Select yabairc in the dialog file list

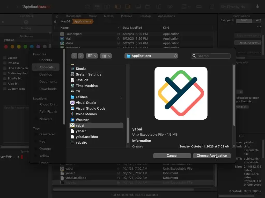point(96,142)
